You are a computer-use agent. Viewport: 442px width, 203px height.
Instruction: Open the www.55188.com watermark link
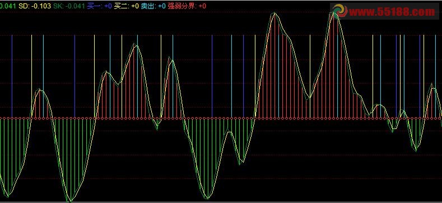point(392,12)
